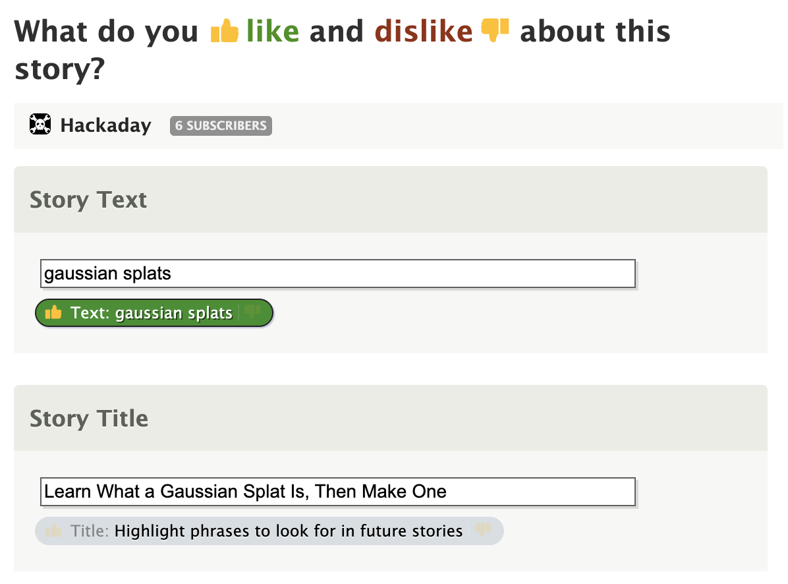This screenshot has width=788, height=584.
Task: Click the '6 SUBSCRIBERS' badge
Action: (221, 126)
